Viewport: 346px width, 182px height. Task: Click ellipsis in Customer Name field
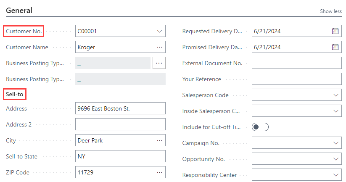[159, 47]
